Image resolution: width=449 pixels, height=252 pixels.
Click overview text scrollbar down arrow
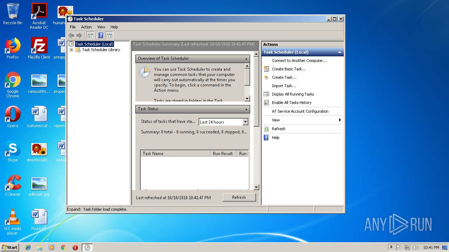coord(247,99)
